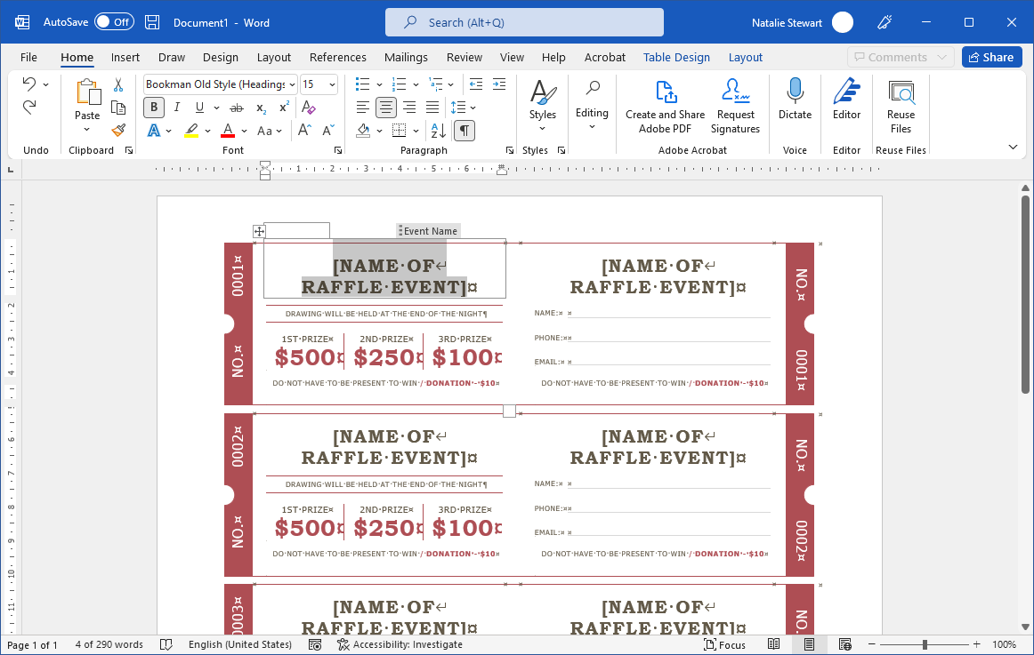Viewport: 1034px width, 655px height.
Task: Click the Comments button
Action: [x=900, y=57]
